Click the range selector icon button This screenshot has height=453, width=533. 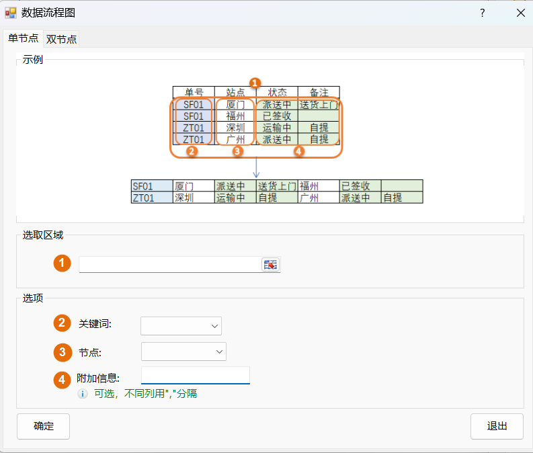pyautogui.click(x=271, y=264)
